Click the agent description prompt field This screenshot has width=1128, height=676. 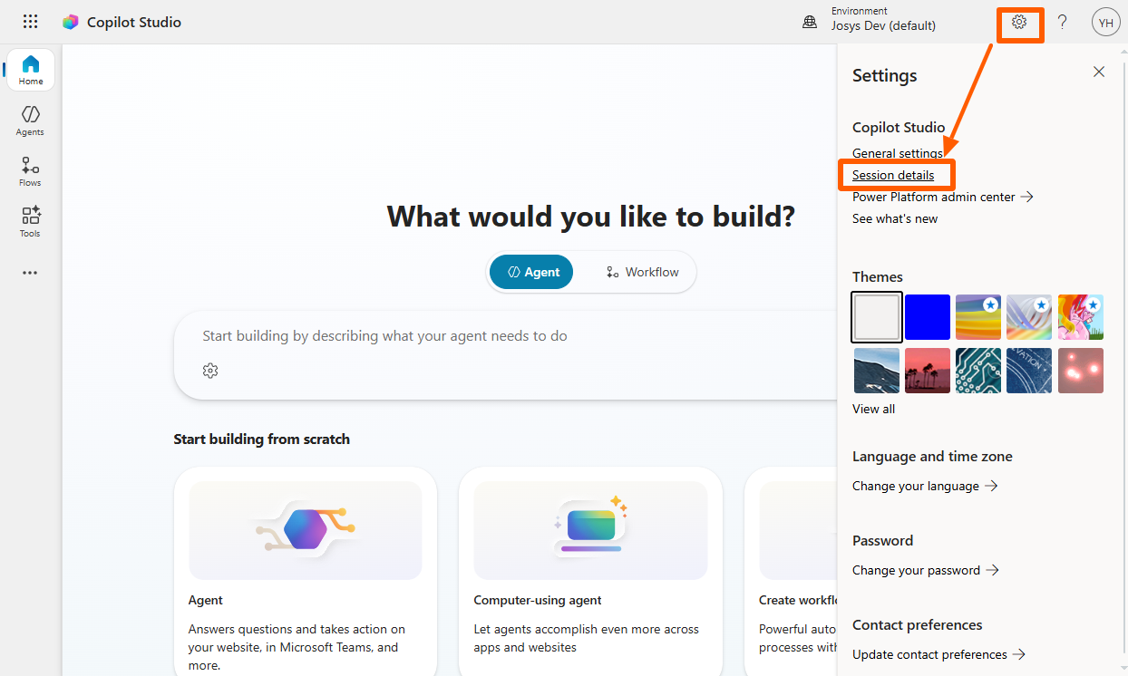[x=505, y=336]
